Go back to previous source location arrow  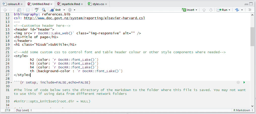(x=5, y=10)
